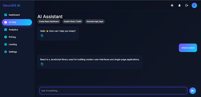Click the NeuroKit AI logo text
201x97 pixels.
[12, 5]
